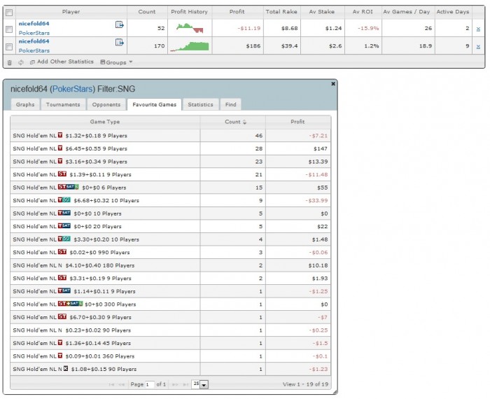Click the trash delete icon
The image size is (490, 399).
tap(9, 62)
